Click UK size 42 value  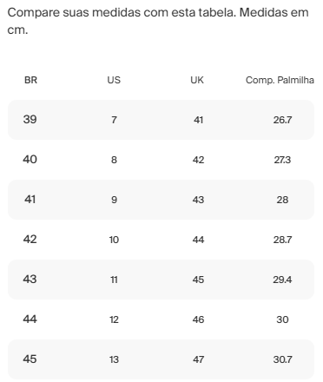[x=198, y=160]
